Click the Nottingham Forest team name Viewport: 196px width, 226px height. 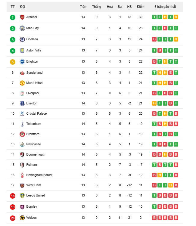39,175
